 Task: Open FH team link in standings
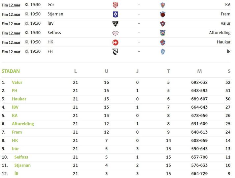[15, 90]
